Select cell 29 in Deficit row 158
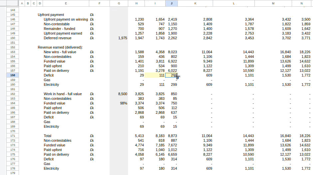313x175 pixels. click(136, 75)
